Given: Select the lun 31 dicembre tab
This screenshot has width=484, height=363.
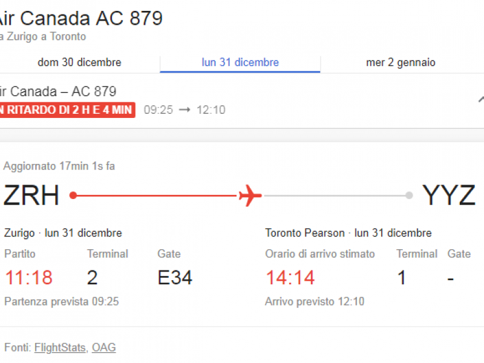Looking at the screenshot, I should (x=240, y=62).
